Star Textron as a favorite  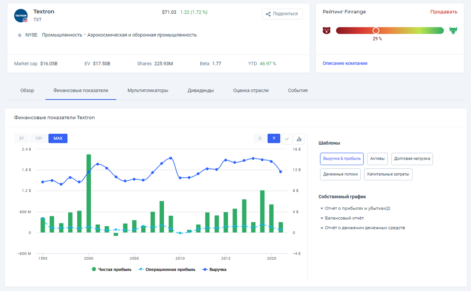[x=20, y=35]
